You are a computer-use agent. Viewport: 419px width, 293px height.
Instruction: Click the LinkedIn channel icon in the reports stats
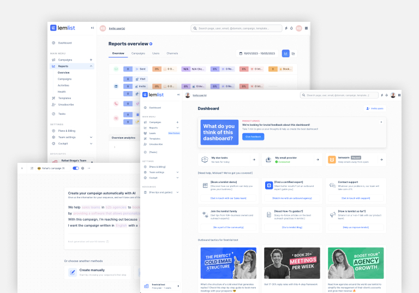click(x=116, y=86)
